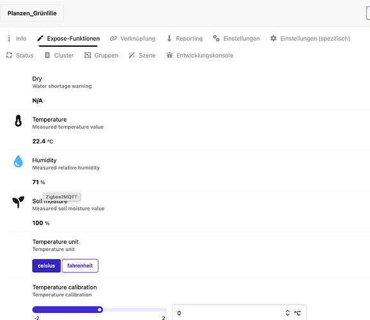The width and height of the screenshot is (370, 320).
Task: Click the calibration value stepper arrows
Action: 288,313
